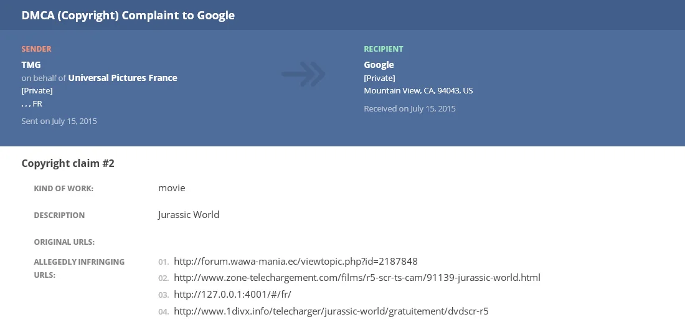Click the RECIPIENT label
Screen dimensions: 685x322
tap(384, 49)
